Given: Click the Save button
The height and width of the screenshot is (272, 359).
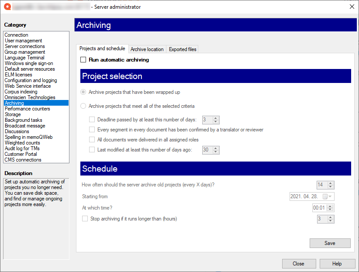Looking at the screenshot, I should 330,243.
